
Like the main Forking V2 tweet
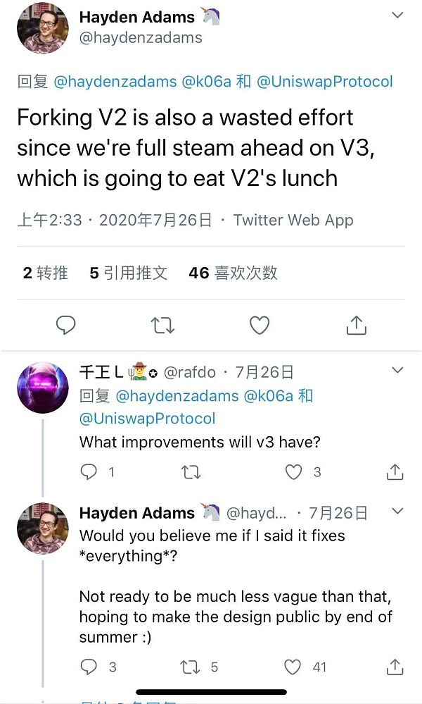coord(260,325)
